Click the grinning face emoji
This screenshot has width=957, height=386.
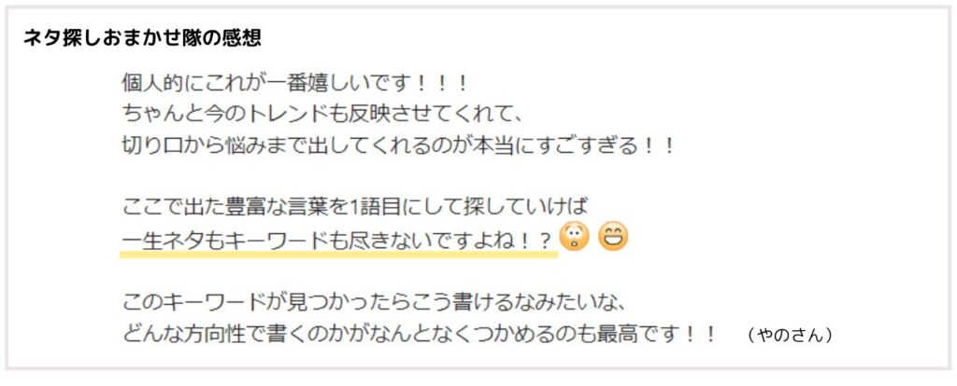click(613, 237)
